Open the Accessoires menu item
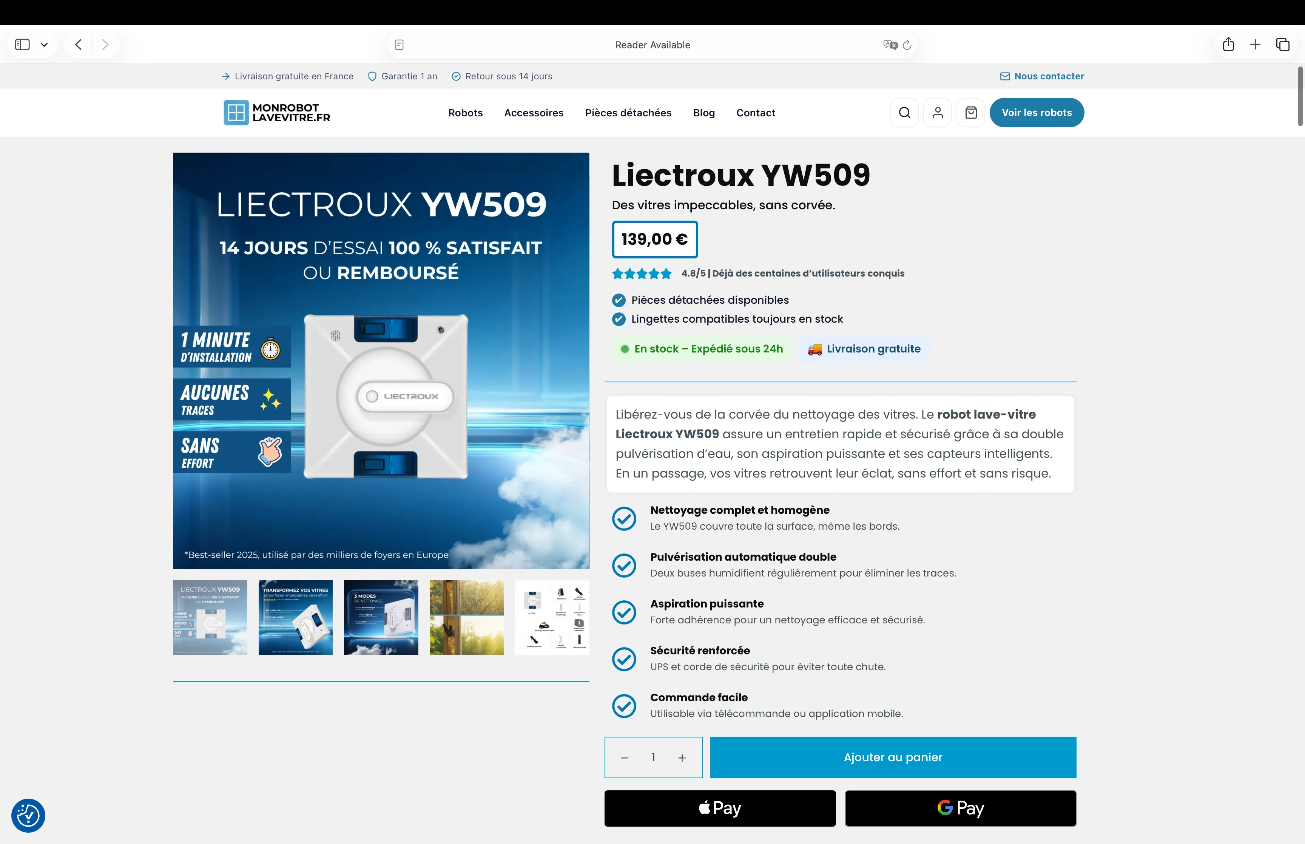 coord(534,112)
